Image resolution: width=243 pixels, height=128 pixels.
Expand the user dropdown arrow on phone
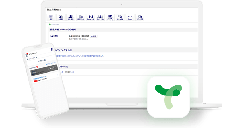[36, 57]
